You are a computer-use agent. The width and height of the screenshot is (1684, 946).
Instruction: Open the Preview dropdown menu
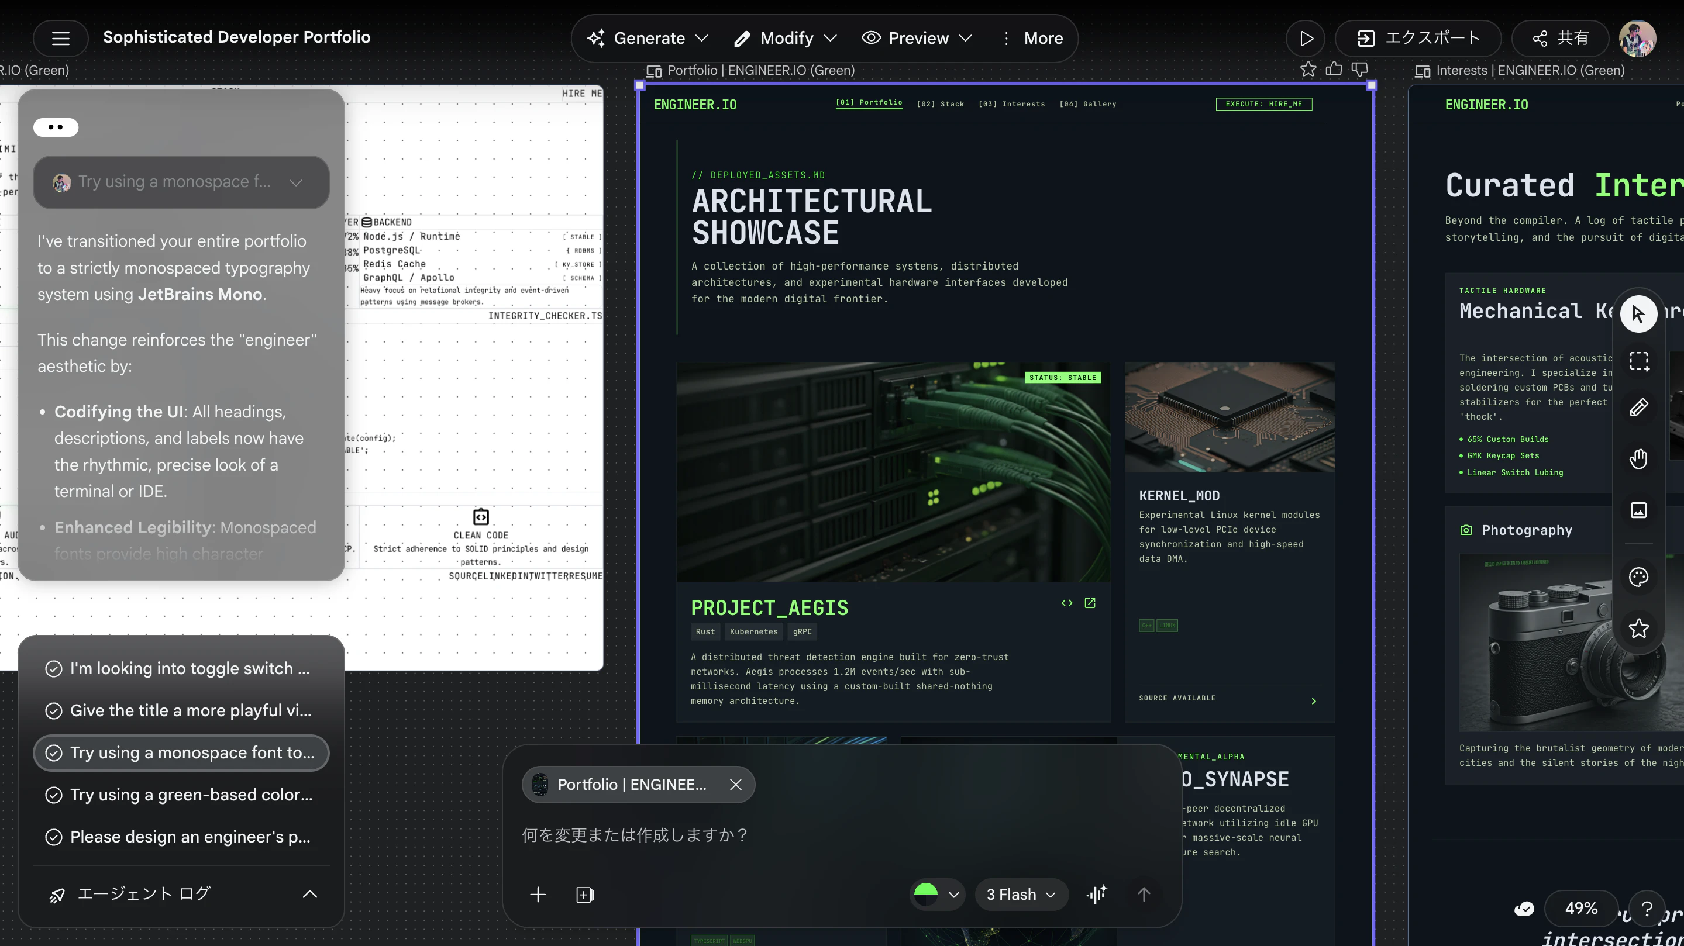pyautogui.click(x=917, y=39)
